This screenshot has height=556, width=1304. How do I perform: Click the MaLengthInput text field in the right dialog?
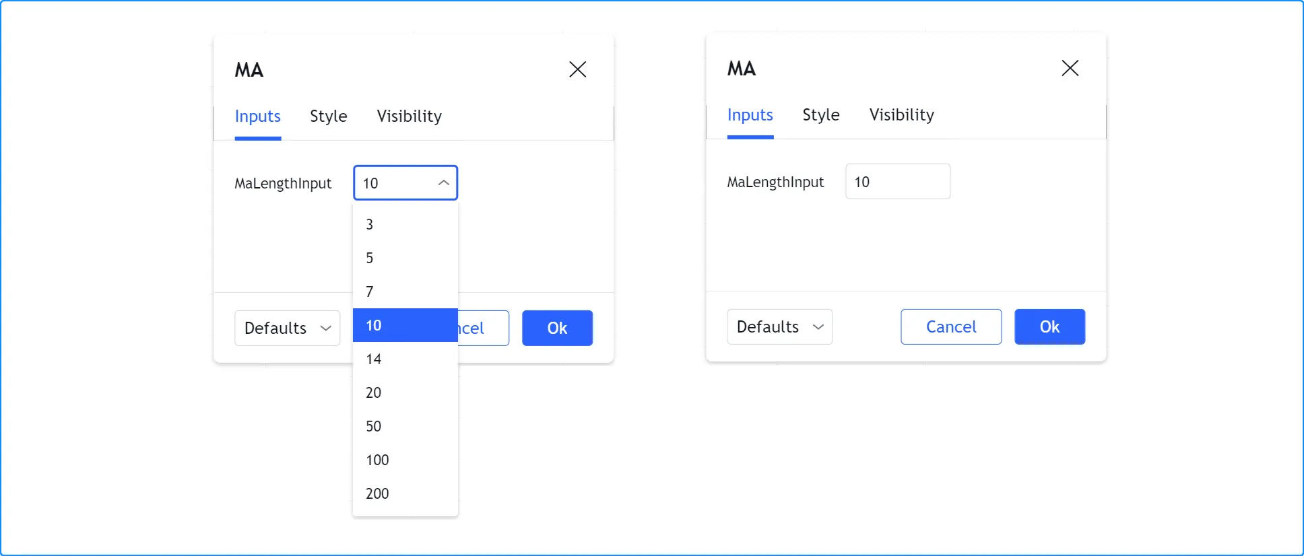(x=897, y=182)
